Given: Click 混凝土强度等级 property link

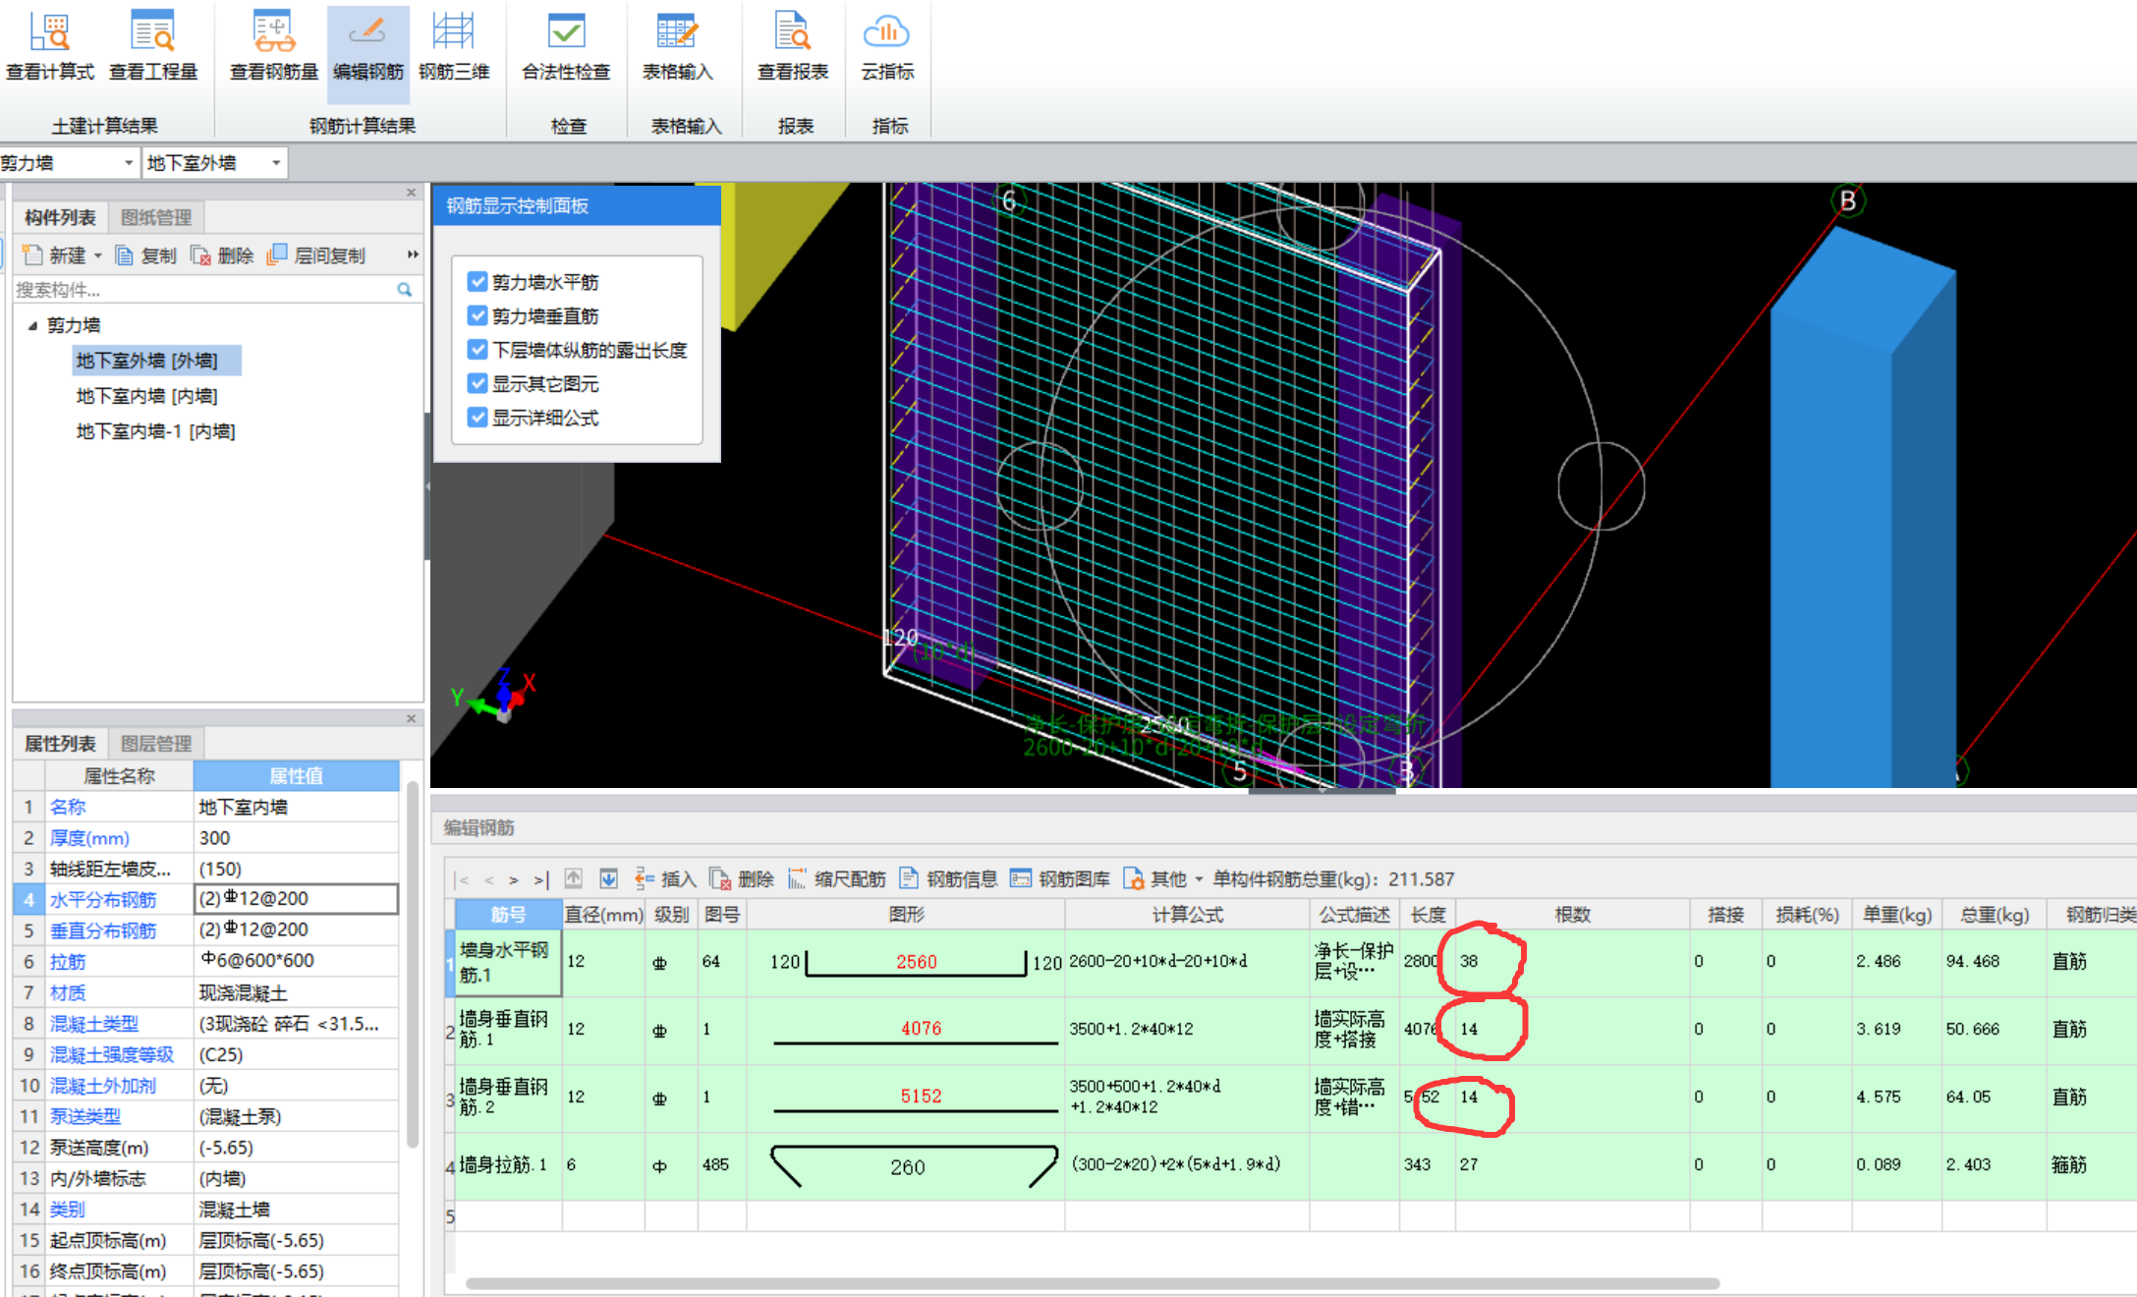Looking at the screenshot, I should pyautogui.click(x=112, y=1054).
